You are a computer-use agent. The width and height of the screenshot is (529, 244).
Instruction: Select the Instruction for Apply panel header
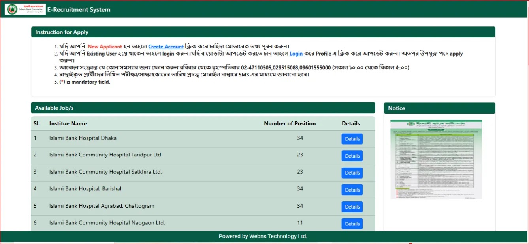[x=263, y=32]
